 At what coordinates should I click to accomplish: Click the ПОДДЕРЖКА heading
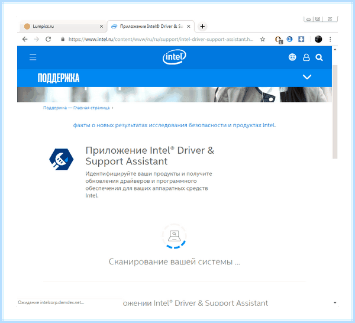pyautogui.click(x=59, y=78)
